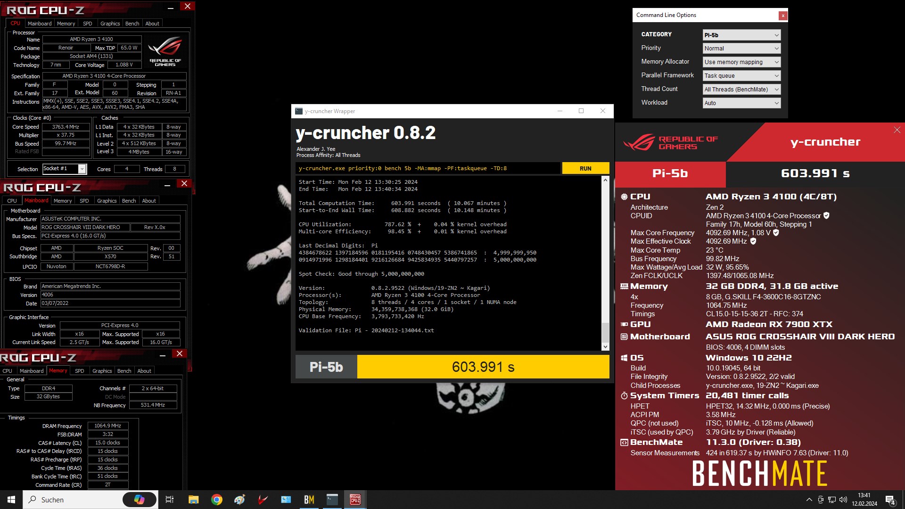Show hidden system tray icons
The width and height of the screenshot is (905, 509).
click(809, 500)
